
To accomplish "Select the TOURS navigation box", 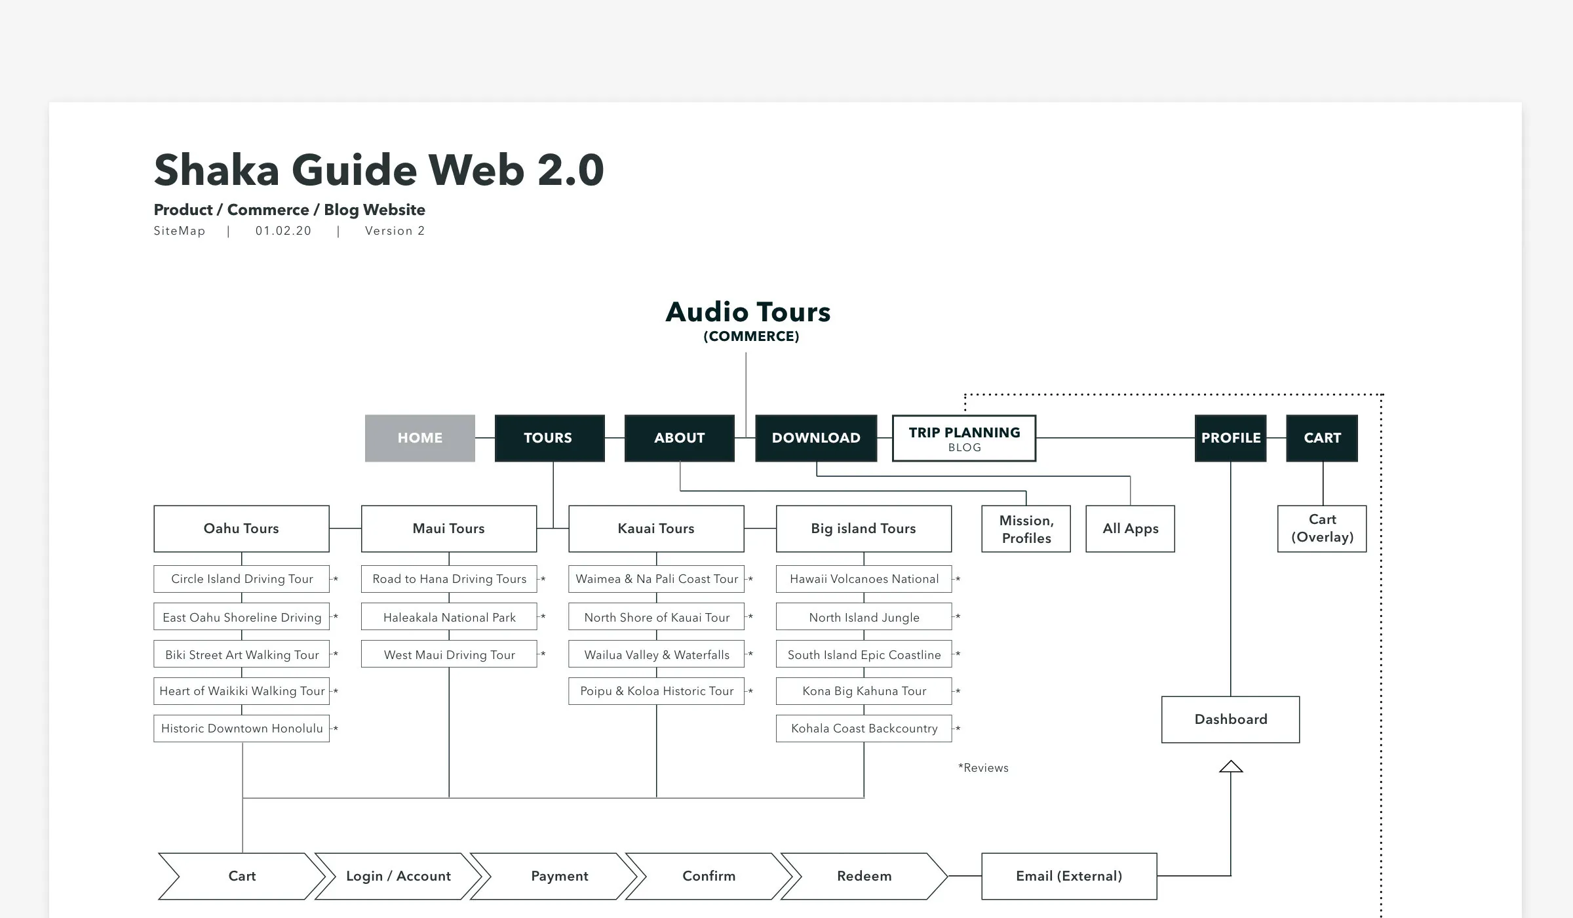I will tap(549, 438).
